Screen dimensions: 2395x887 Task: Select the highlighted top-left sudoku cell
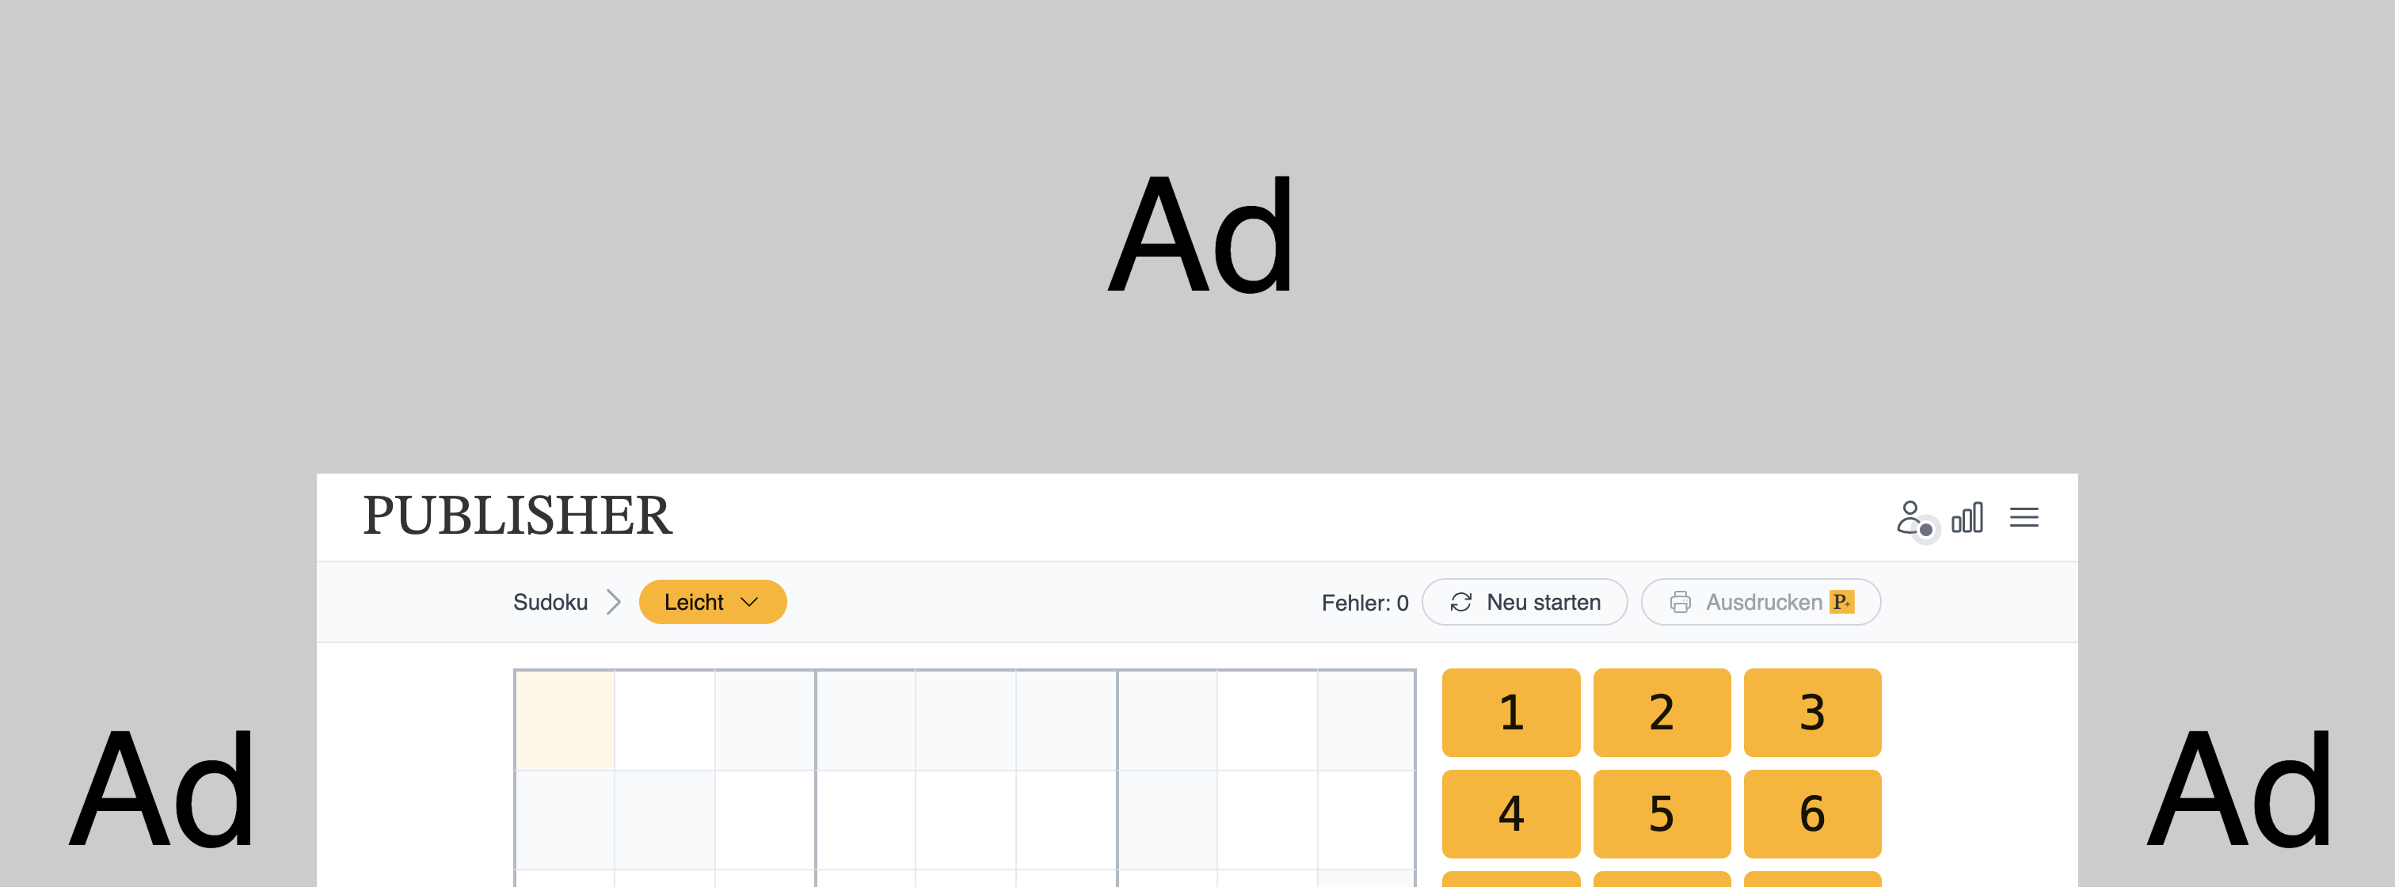(565, 719)
